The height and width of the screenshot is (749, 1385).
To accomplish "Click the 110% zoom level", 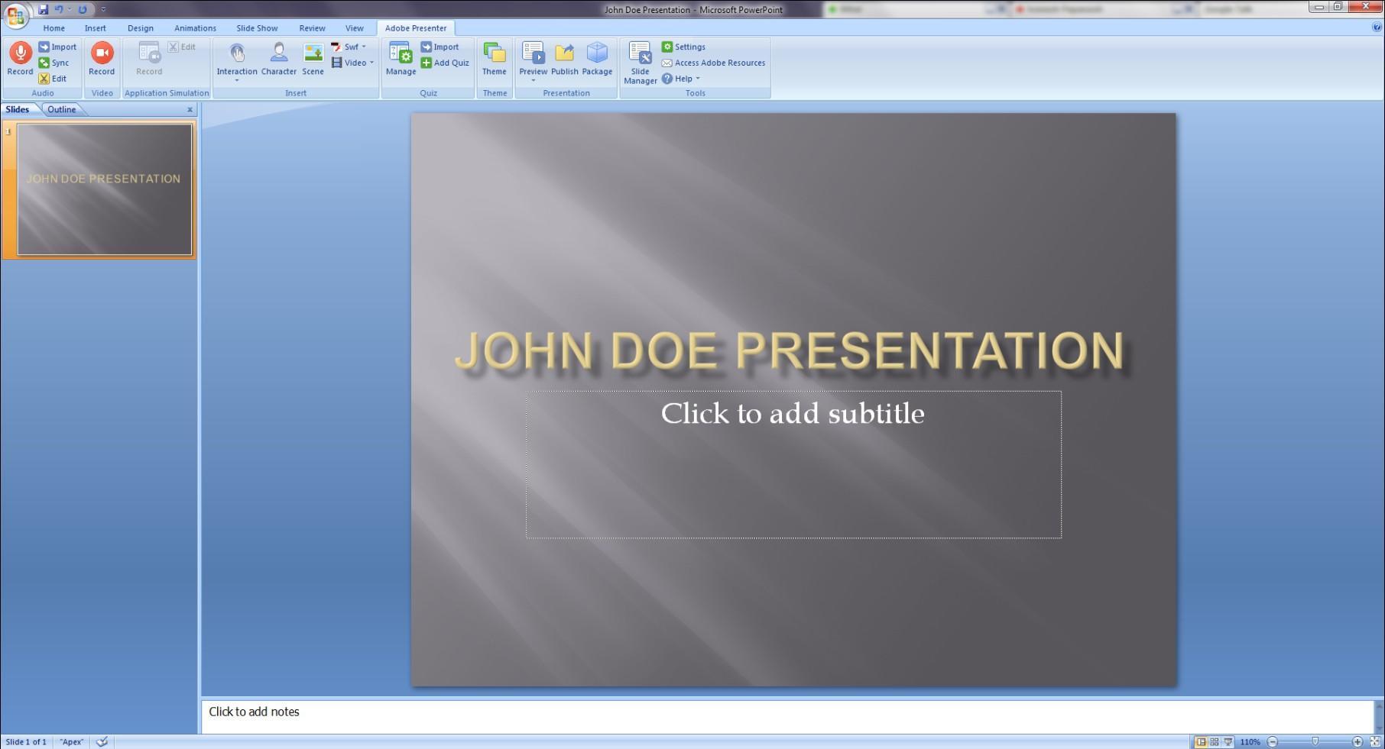I will tap(1250, 741).
